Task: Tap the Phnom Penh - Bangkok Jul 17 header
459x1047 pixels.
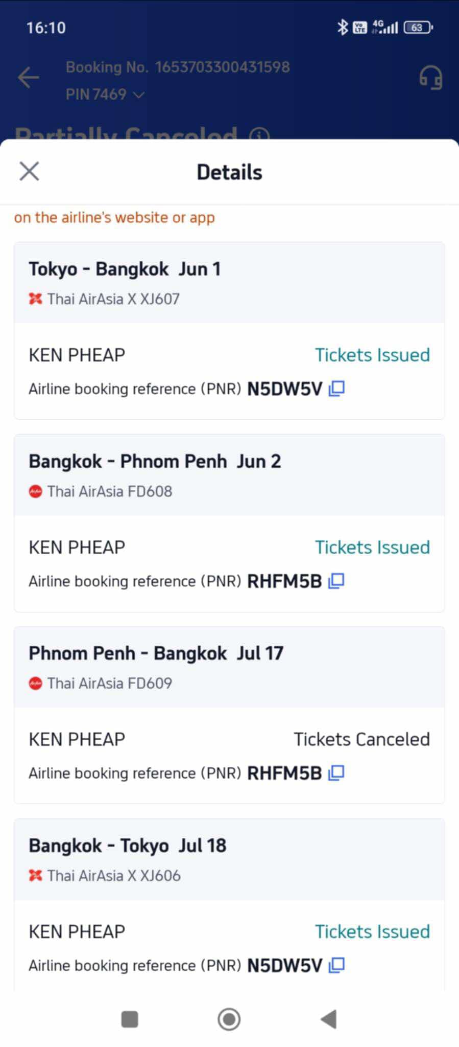Action: point(229,667)
